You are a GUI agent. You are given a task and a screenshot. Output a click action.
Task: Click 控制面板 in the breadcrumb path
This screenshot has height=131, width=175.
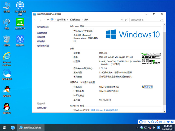pyautogui.click(x=61, y=20)
